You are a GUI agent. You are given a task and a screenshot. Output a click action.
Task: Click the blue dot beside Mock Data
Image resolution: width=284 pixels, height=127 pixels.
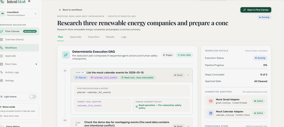(36, 64)
